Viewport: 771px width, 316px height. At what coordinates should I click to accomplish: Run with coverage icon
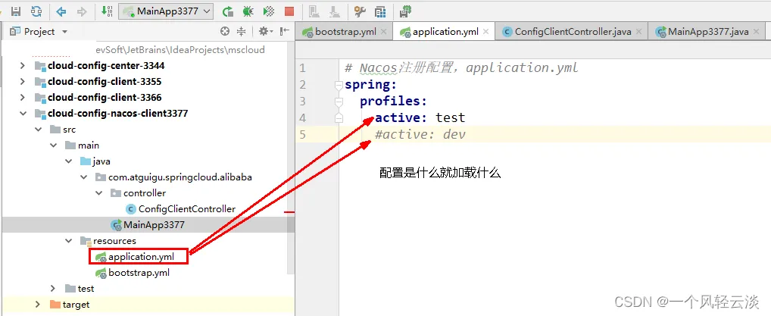(268, 11)
